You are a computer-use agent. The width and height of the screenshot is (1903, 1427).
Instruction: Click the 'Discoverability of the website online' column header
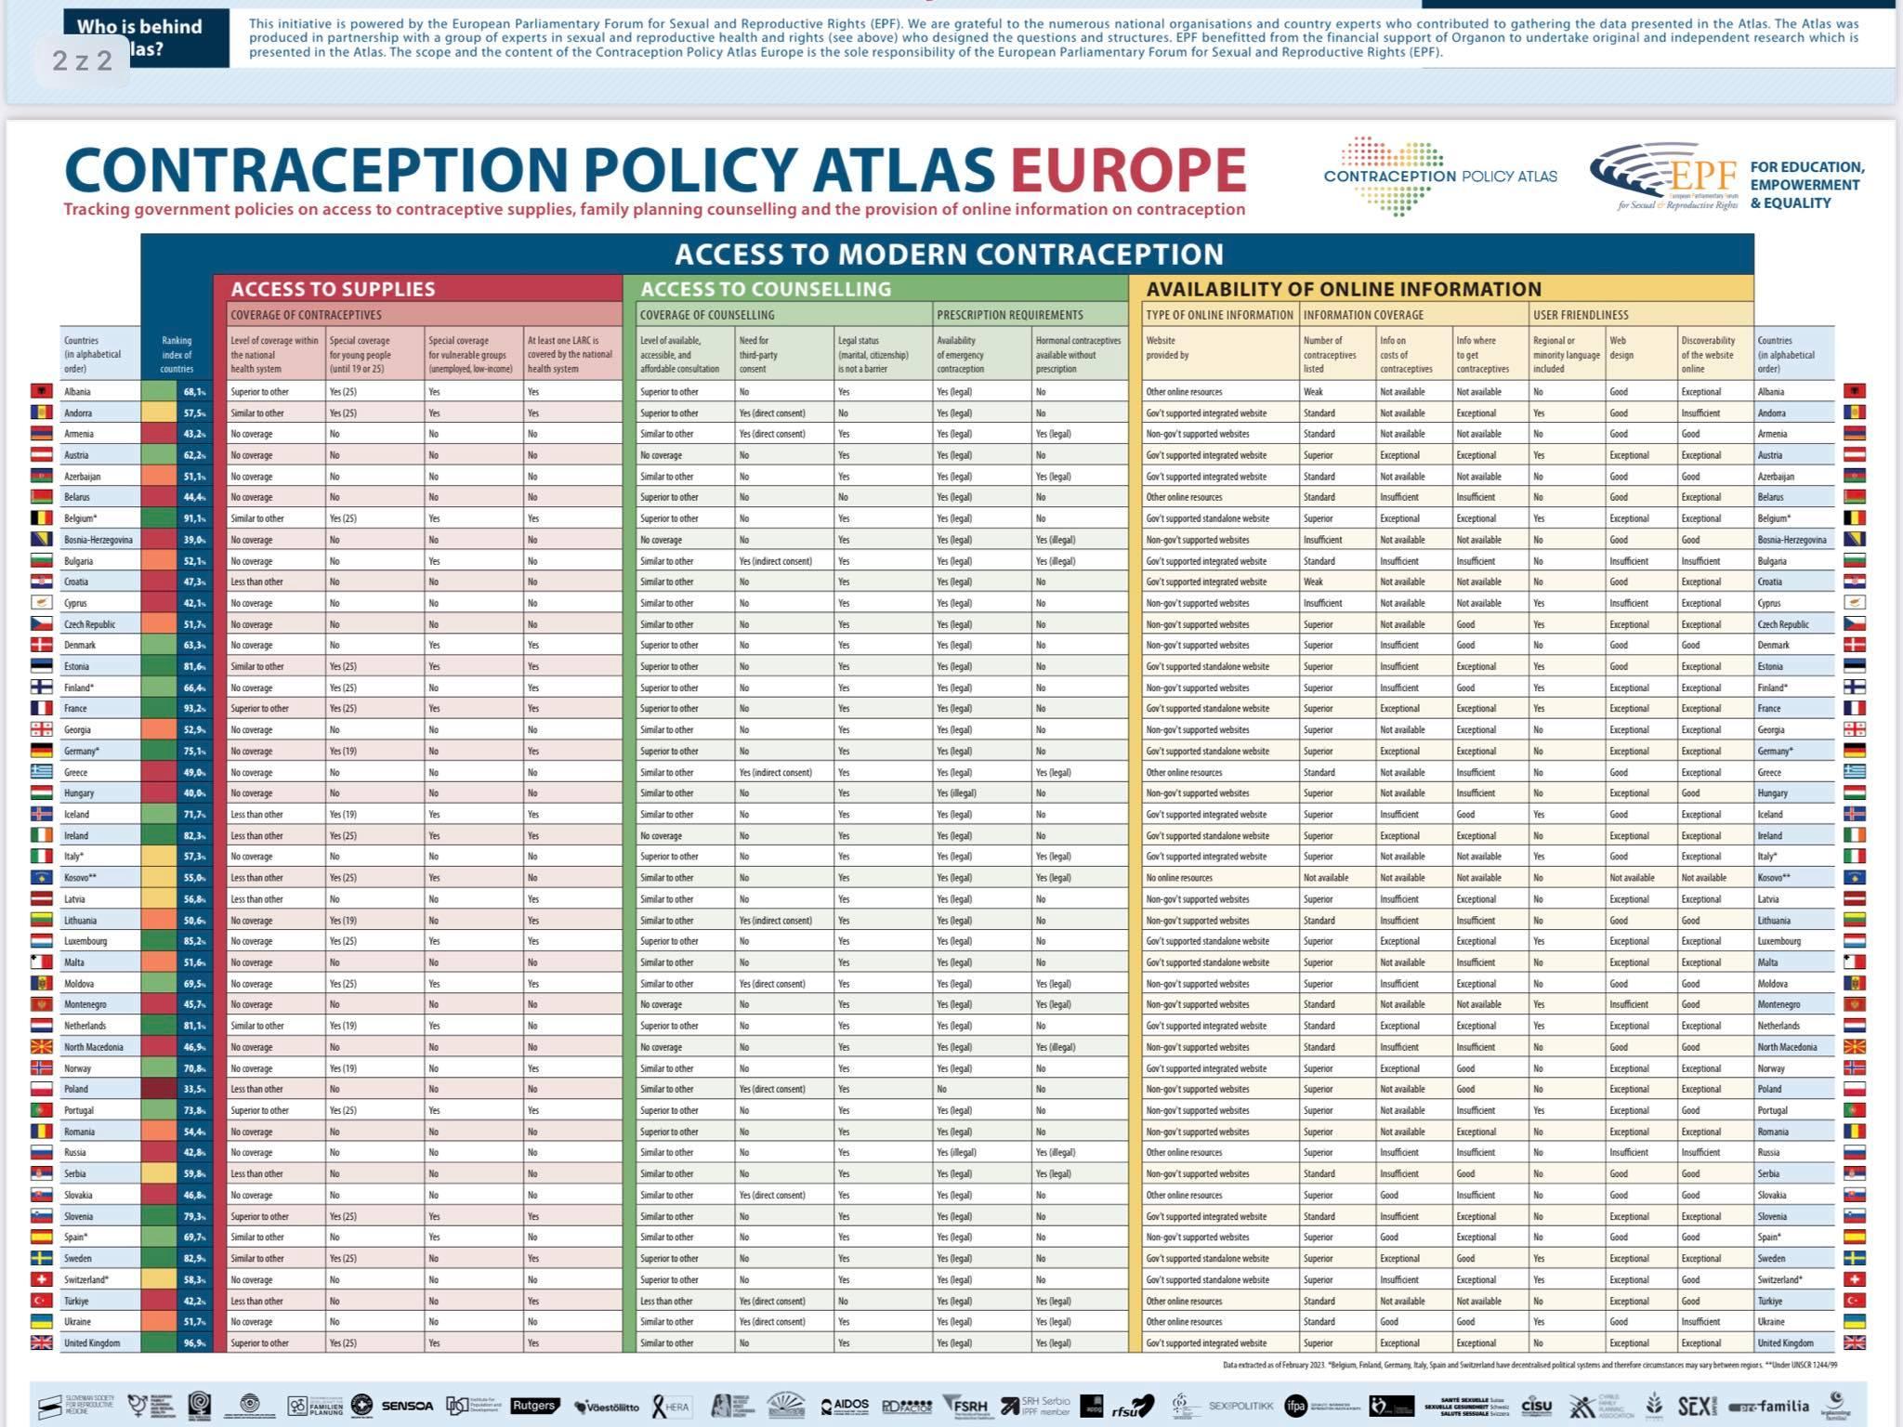click(x=1715, y=354)
